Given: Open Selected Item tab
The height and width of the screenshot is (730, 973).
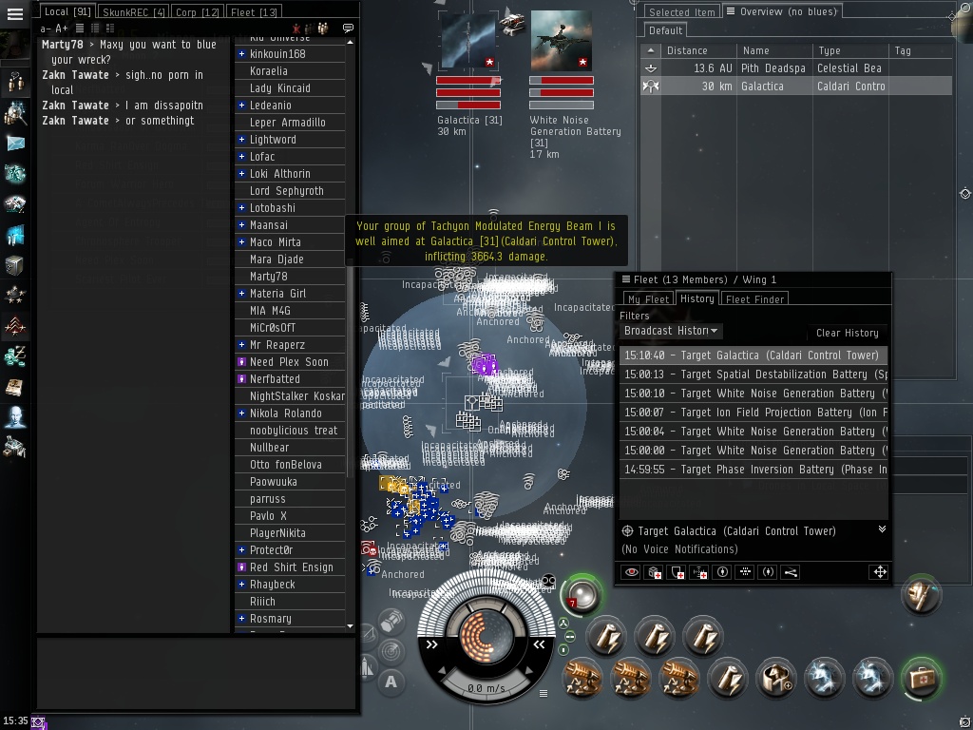Looking at the screenshot, I should 681,11.
